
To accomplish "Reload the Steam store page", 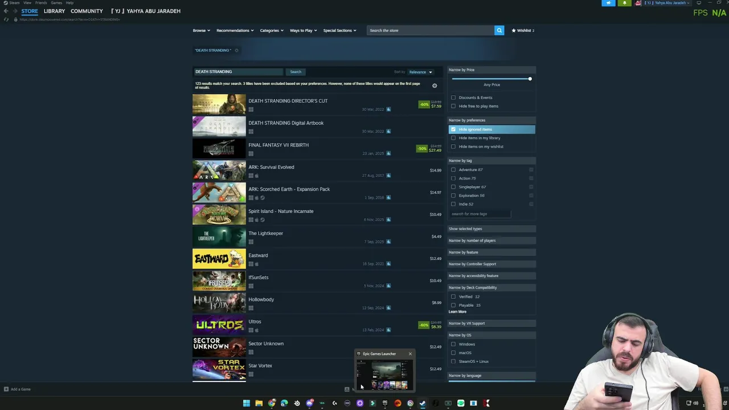I will click(x=6, y=19).
